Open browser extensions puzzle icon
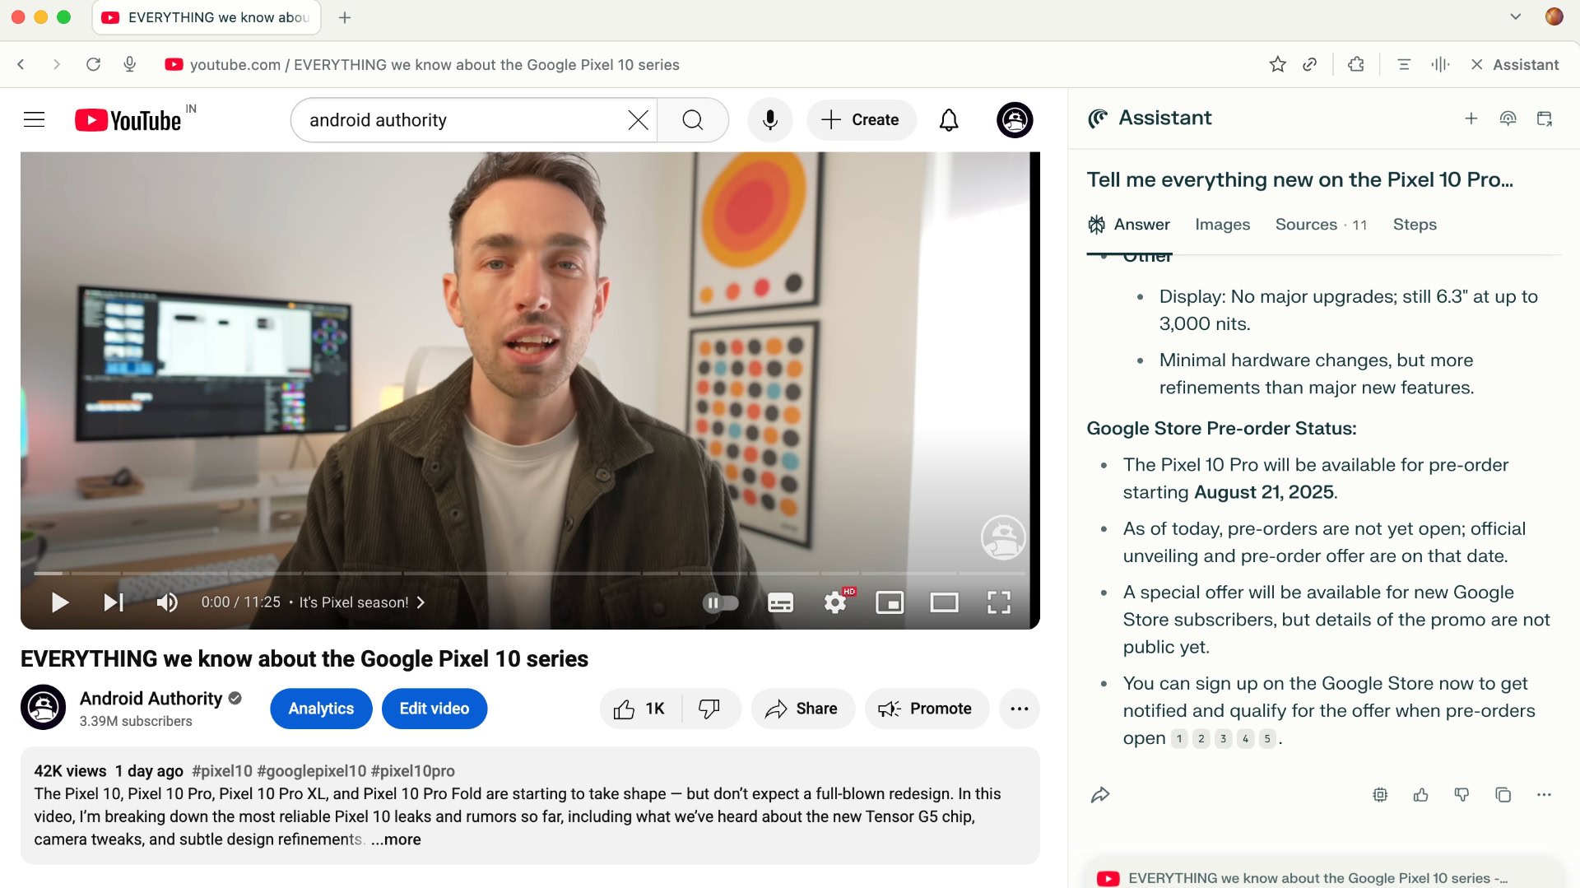This screenshot has height=888, width=1580. (x=1356, y=64)
